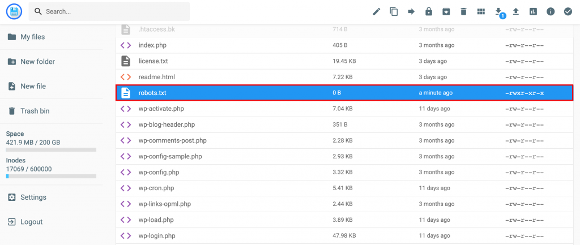
Task: Click the chart icon in toolbar
Action: [533, 11]
